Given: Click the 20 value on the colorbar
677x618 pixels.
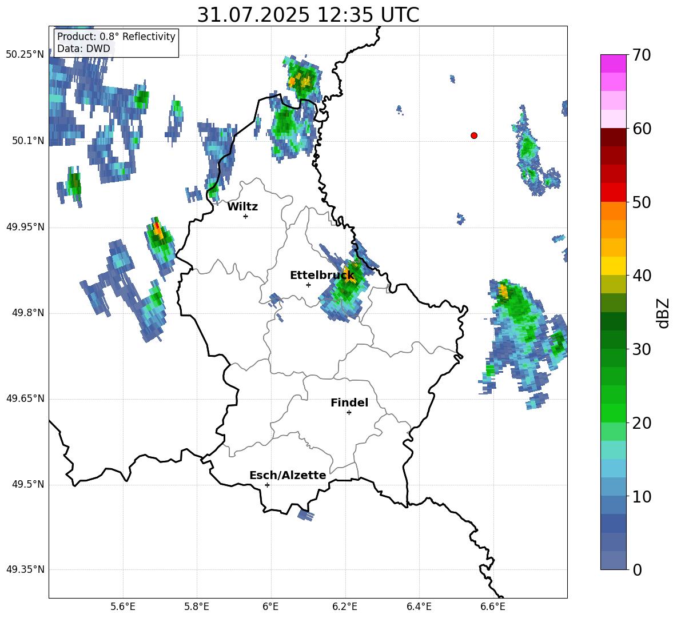Looking at the screenshot, I should 642,423.
